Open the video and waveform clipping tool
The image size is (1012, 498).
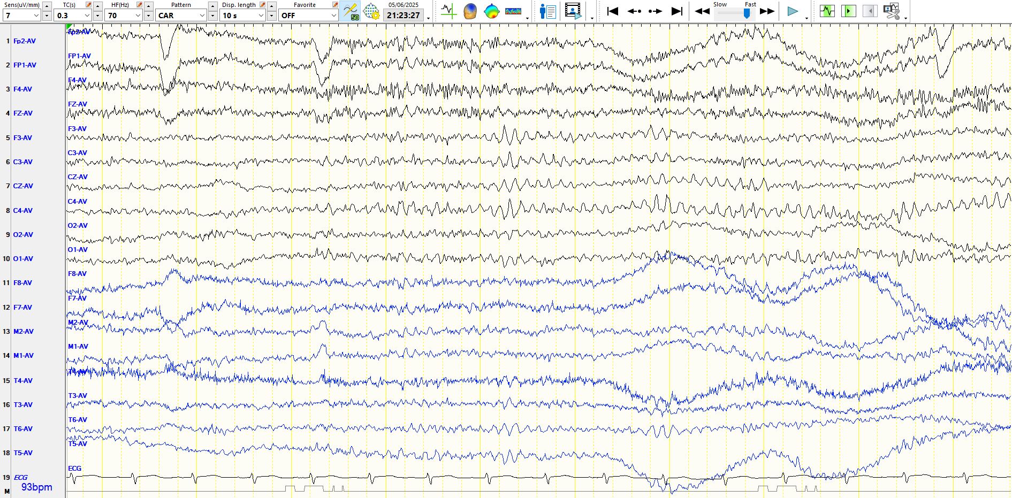click(x=891, y=11)
